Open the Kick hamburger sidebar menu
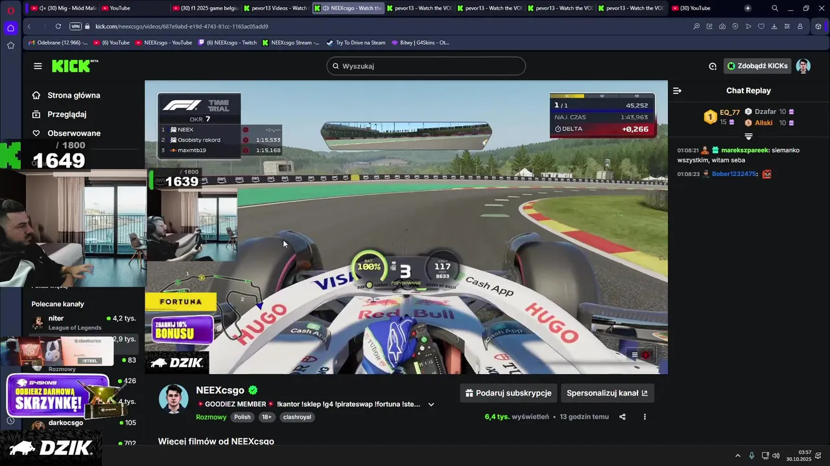830x466 pixels. [38, 66]
